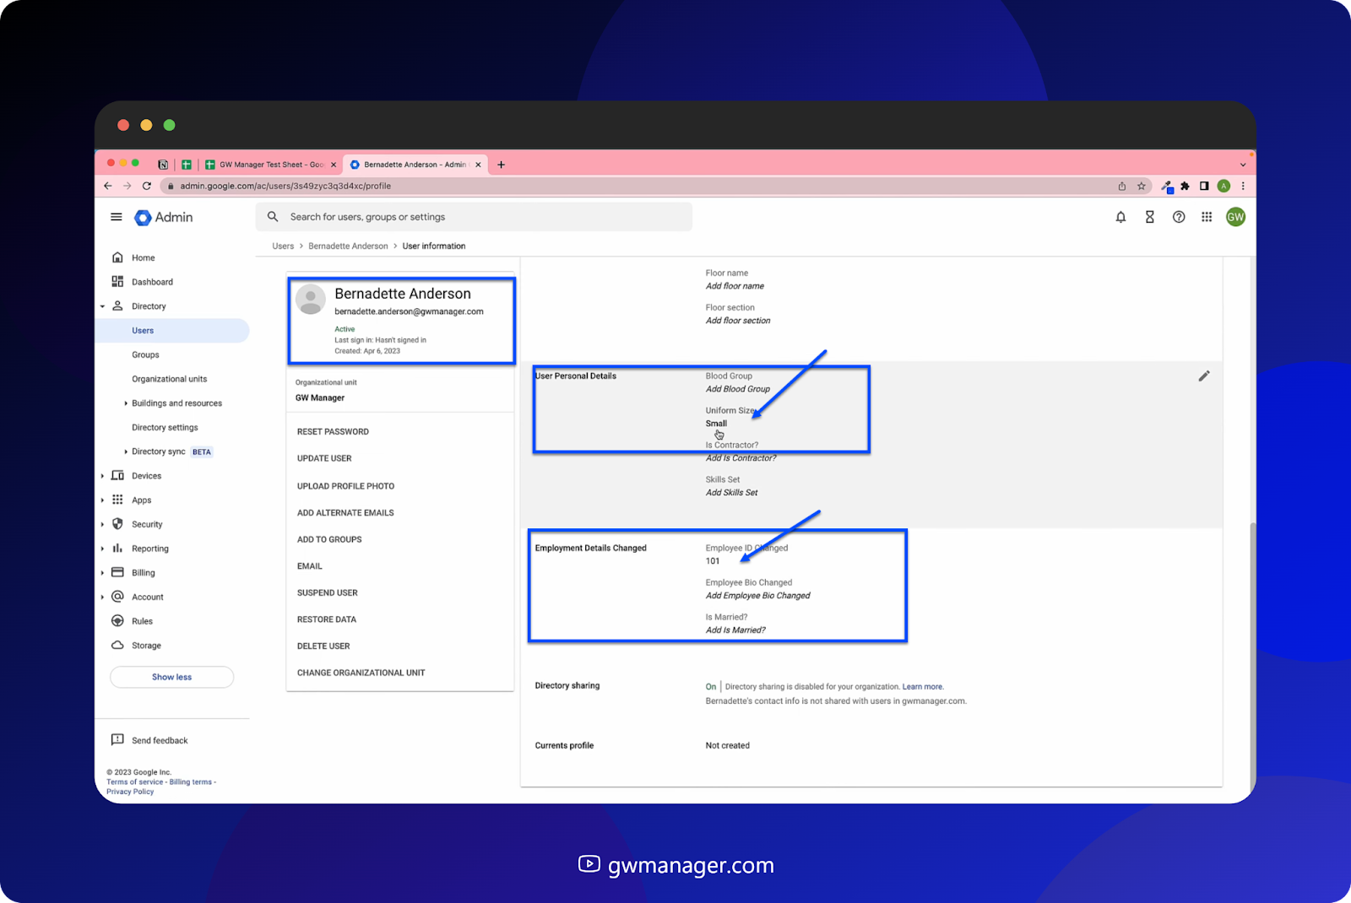
Task: Click SUSPEND USER
Action: [327, 593]
